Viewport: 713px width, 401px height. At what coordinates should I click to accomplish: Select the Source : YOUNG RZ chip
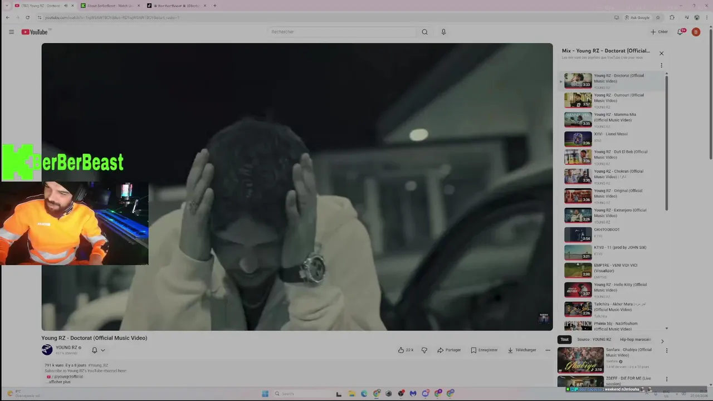(594, 340)
